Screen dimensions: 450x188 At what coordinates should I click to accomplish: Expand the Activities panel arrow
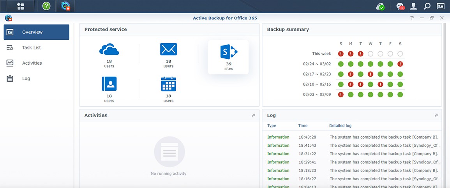253,115
